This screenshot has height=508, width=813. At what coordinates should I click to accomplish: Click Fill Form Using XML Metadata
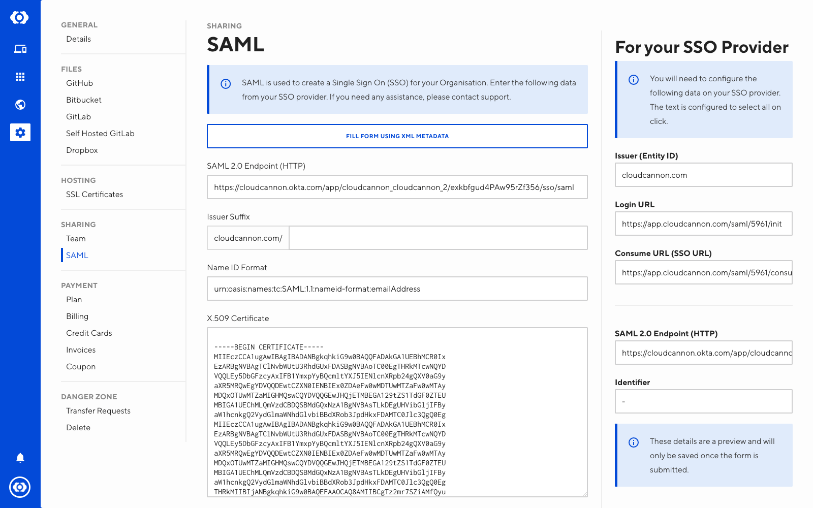point(397,136)
